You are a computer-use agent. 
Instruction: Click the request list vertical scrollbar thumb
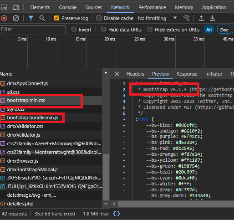coord(106,177)
